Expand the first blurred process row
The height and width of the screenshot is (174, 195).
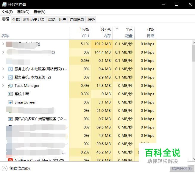(x=3, y=44)
